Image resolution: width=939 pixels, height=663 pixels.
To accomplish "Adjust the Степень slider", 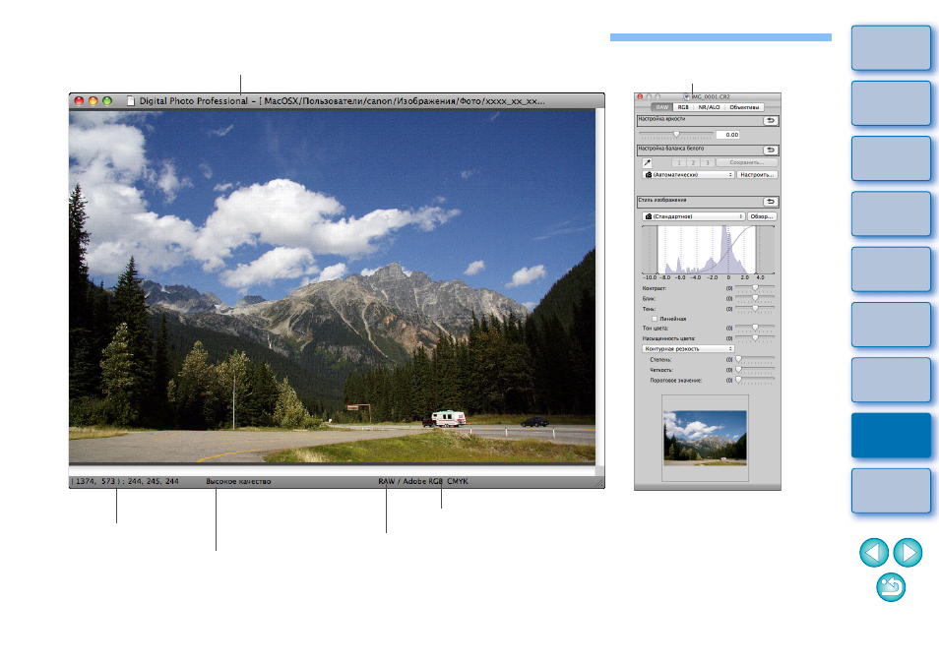I will (755, 360).
